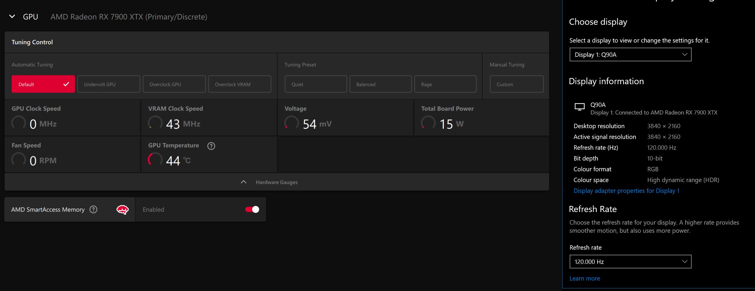Screen dimensions: 755x291
Task: Select the Default automatic tuning option
Action: [43, 84]
